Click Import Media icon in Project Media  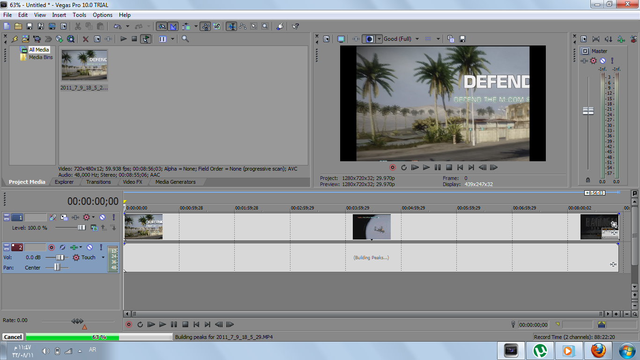point(25,39)
